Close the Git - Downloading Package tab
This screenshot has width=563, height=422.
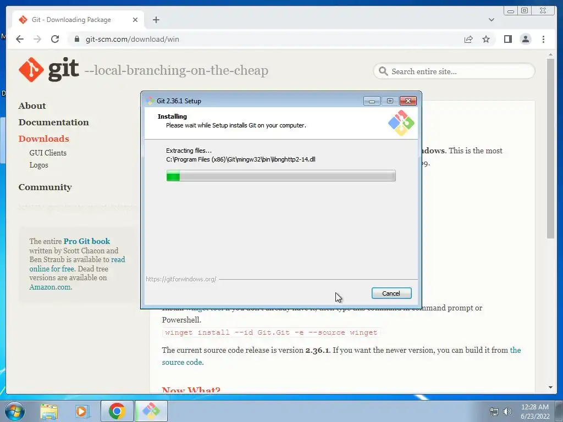(x=135, y=20)
